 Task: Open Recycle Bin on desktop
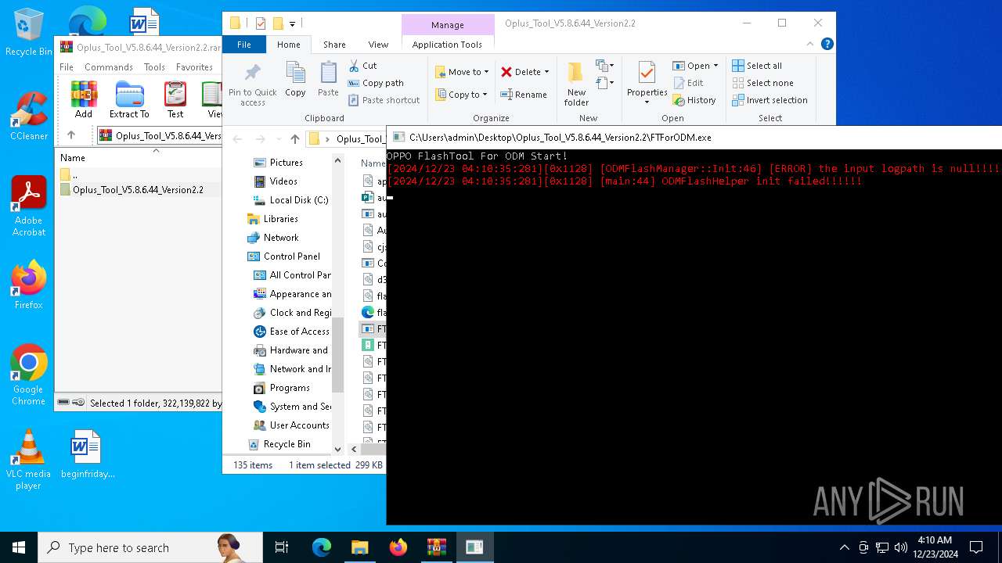point(29,32)
